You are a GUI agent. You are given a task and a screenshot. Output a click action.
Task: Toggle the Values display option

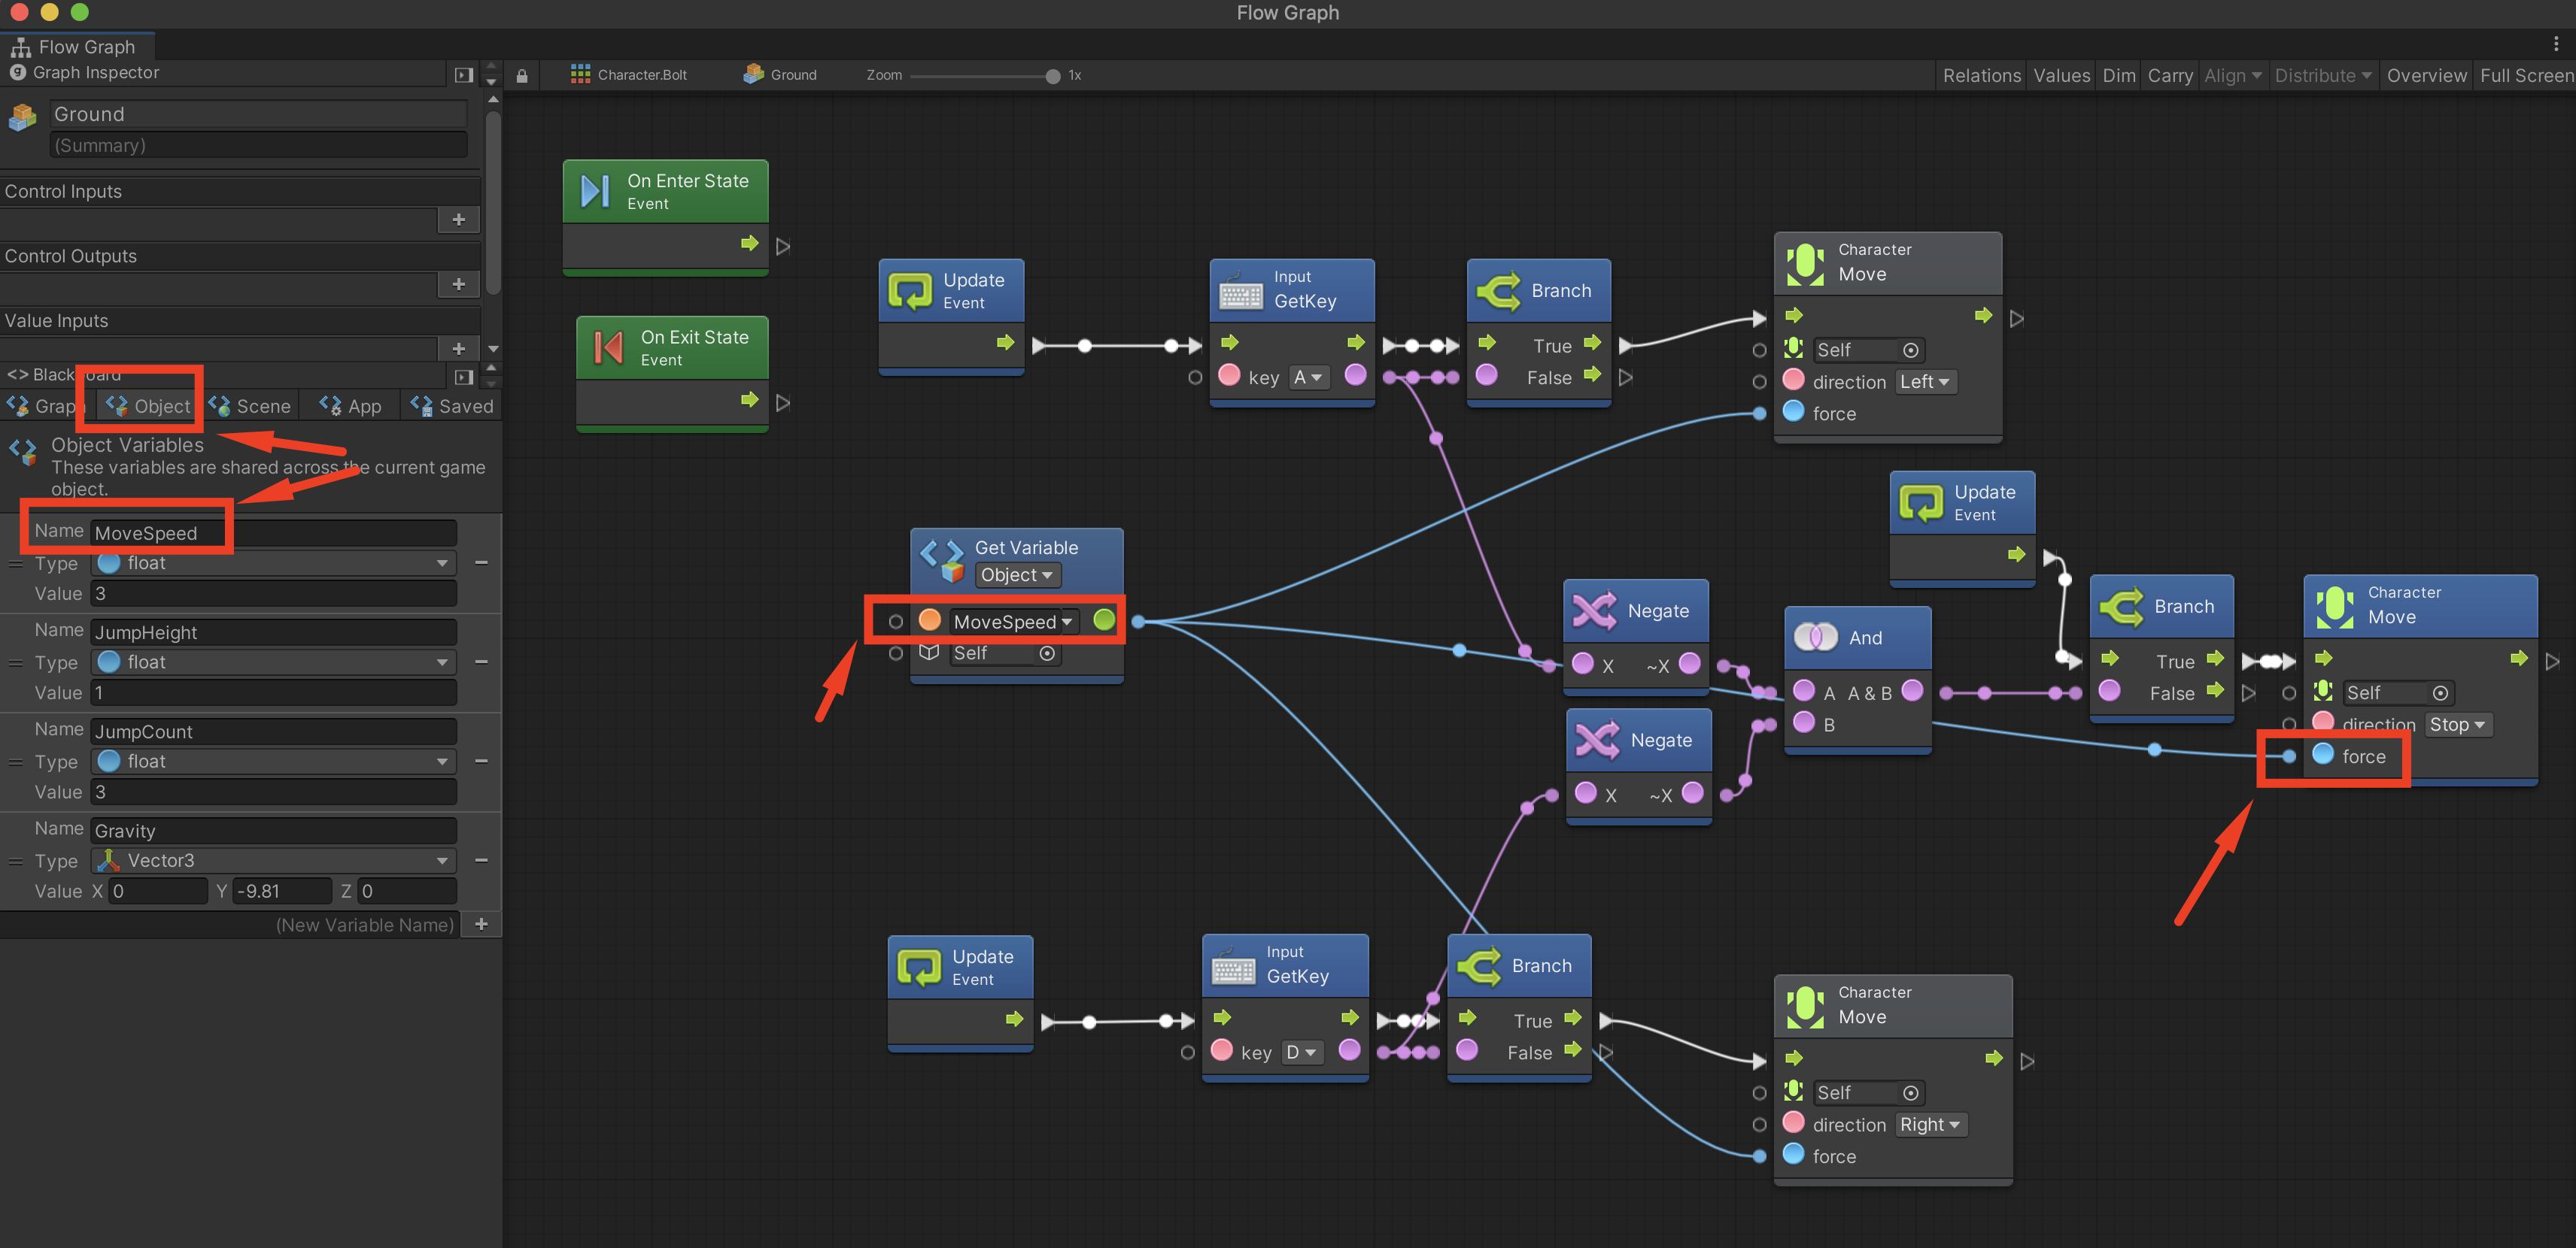(x=2061, y=75)
